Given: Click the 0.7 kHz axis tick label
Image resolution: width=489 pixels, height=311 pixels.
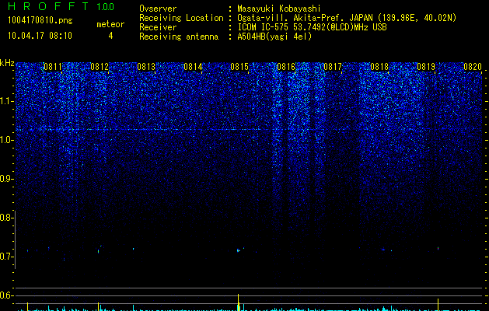Looking at the screenshot, I should tap(6, 257).
